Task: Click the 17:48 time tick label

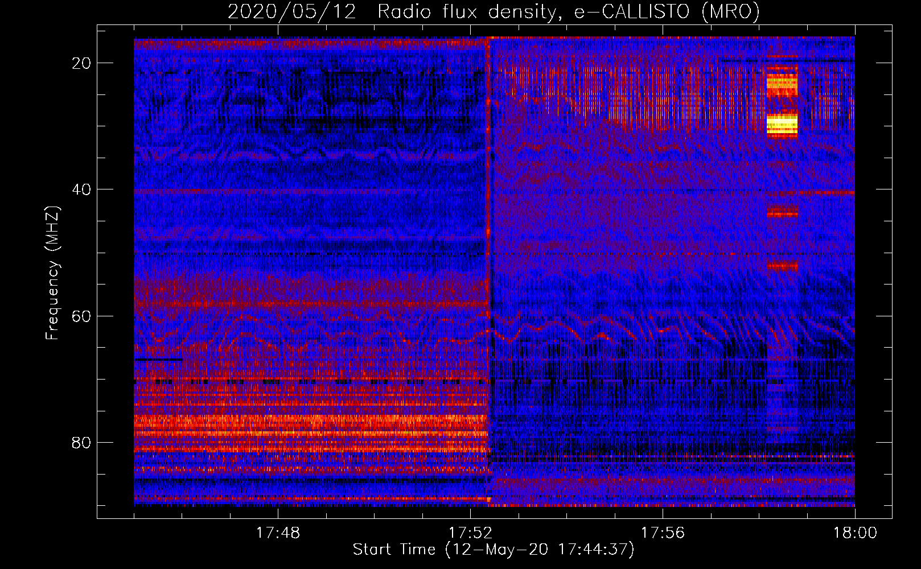Action: click(278, 533)
